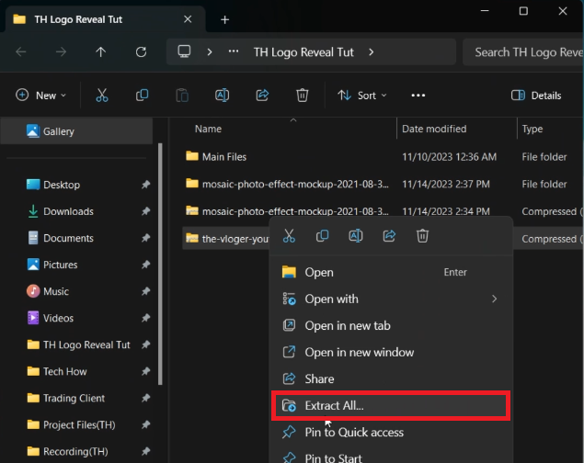Click the Share icon in the toolbar
The width and height of the screenshot is (584, 463).
tap(262, 96)
